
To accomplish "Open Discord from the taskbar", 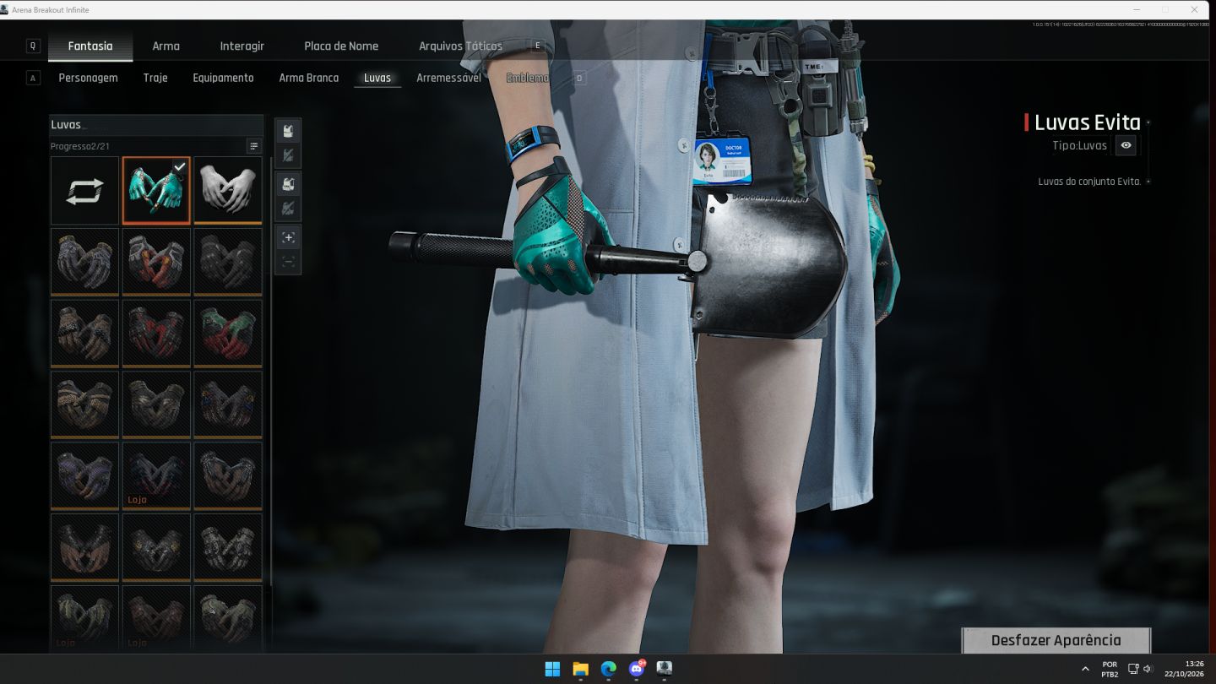I will (x=637, y=669).
